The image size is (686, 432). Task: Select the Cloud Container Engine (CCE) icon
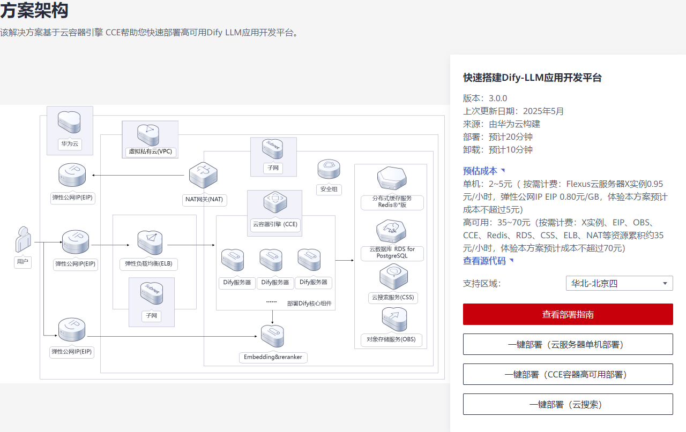pos(274,203)
